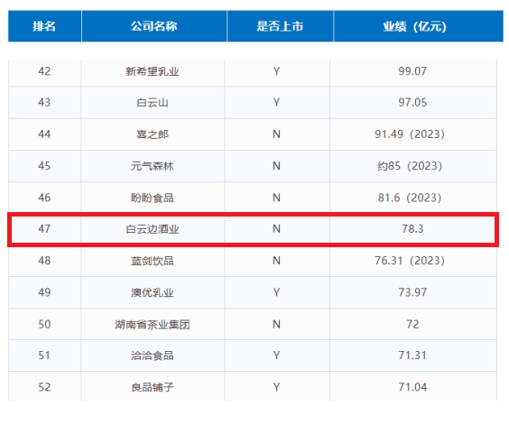Click the 喜之郎 row name
The height and width of the screenshot is (443, 509).
(x=153, y=134)
